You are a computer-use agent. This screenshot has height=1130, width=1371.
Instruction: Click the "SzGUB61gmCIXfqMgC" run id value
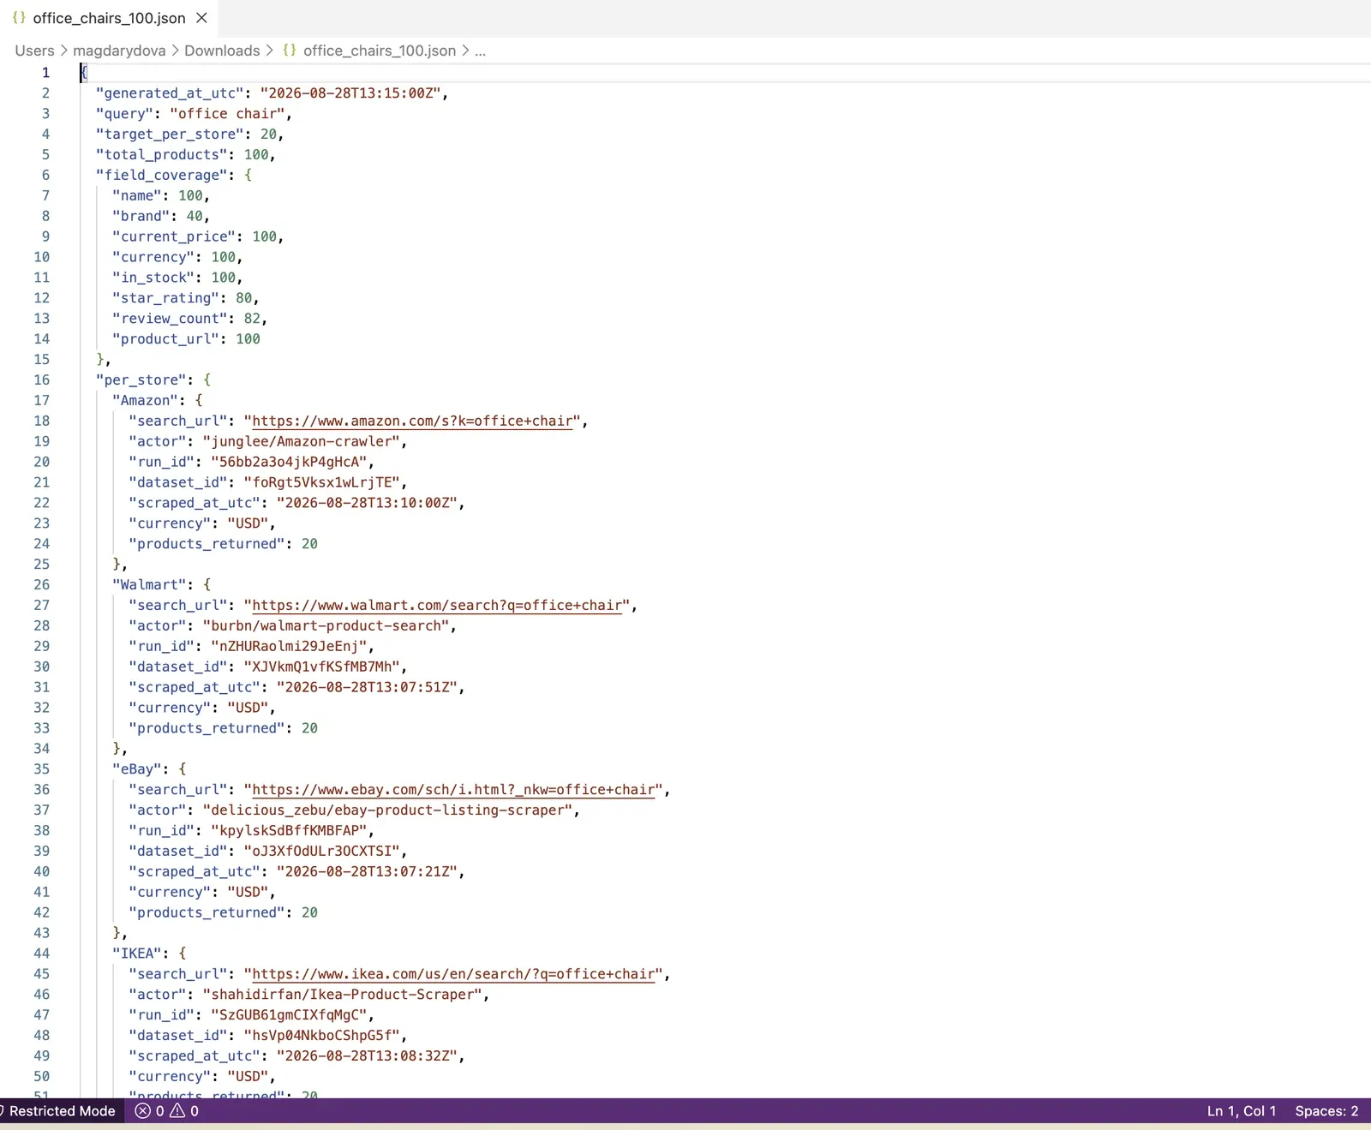289,1014
